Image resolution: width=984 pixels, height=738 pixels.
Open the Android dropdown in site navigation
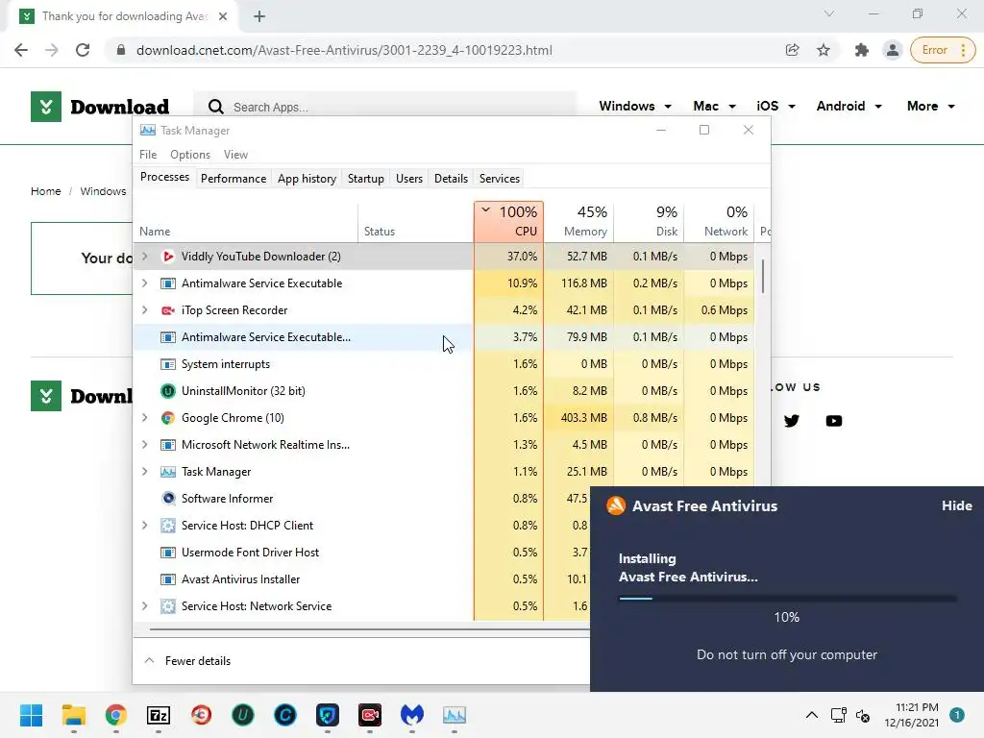pos(849,106)
